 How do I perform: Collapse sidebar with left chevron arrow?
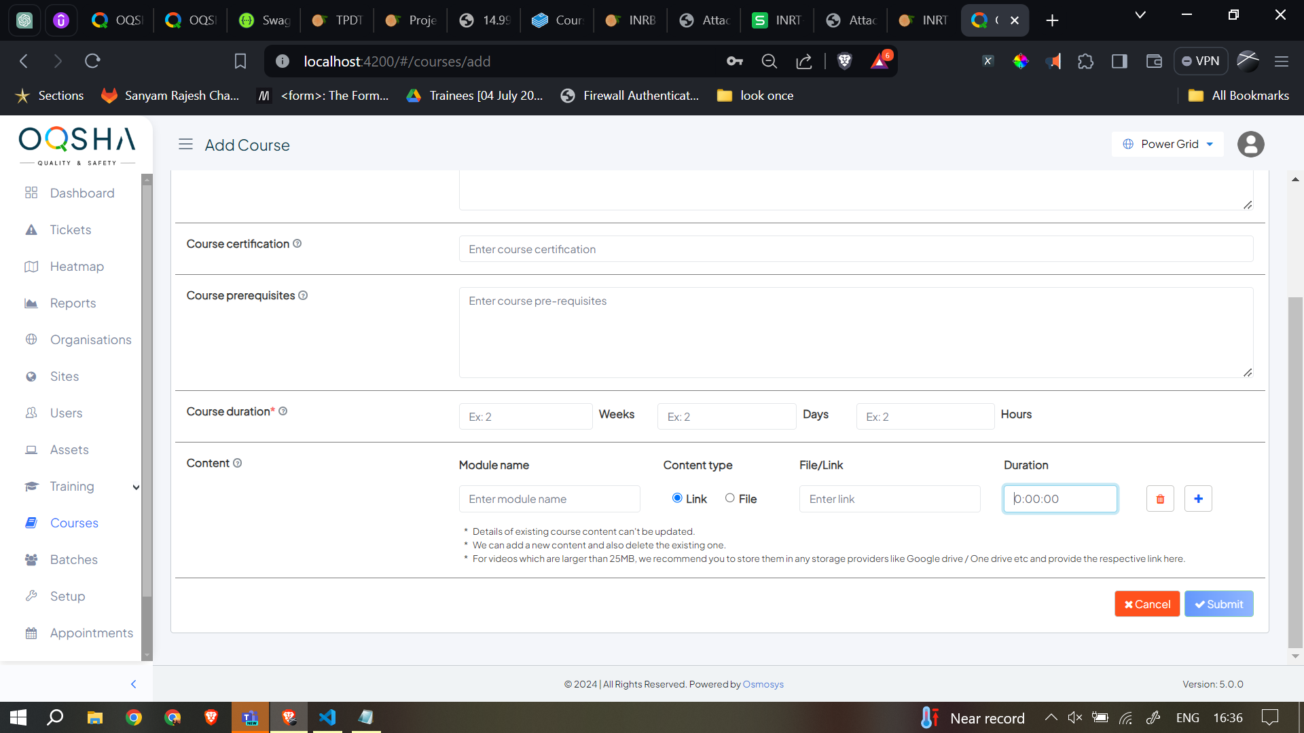click(x=133, y=684)
